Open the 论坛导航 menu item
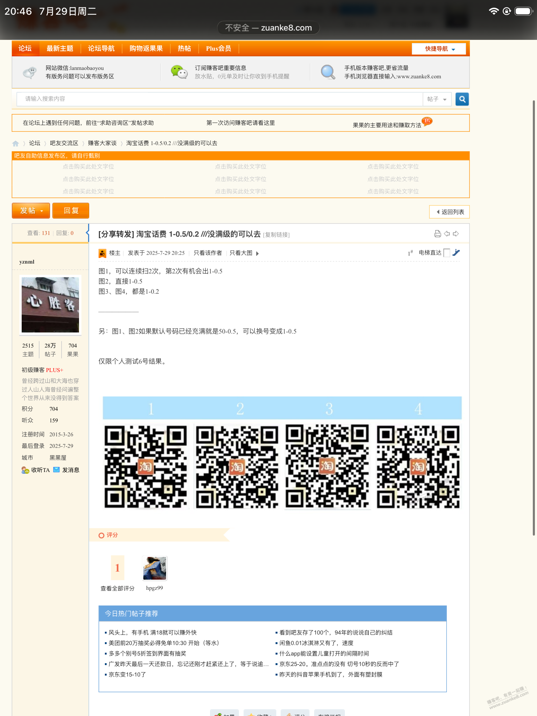This screenshot has width=537, height=716. click(101, 49)
